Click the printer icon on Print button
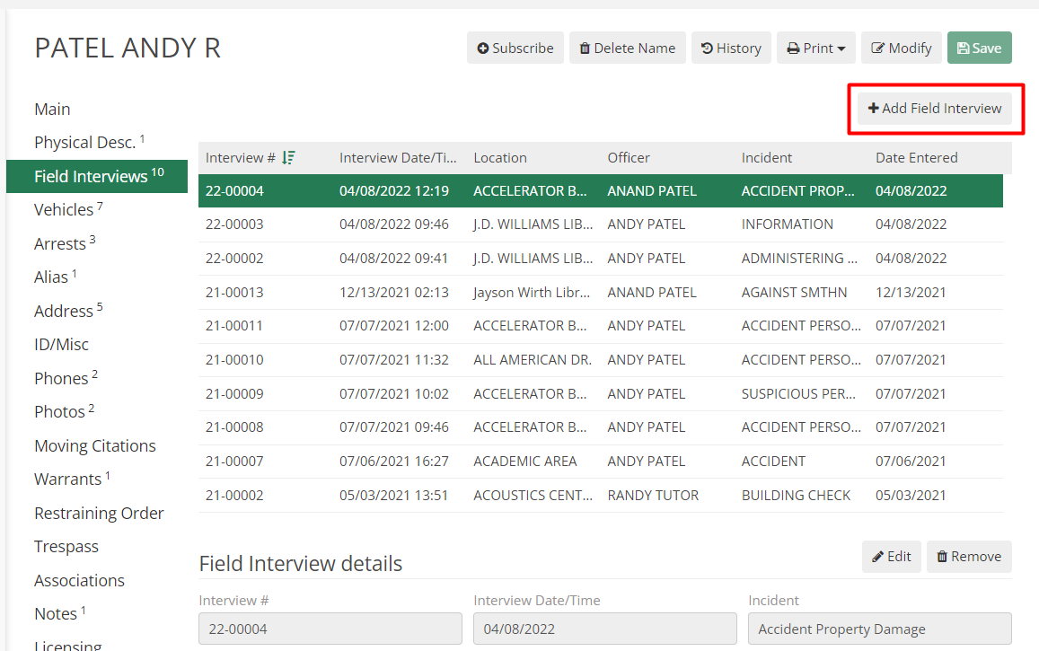 [796, 48]
